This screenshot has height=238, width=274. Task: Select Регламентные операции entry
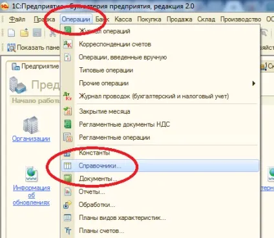tap(160, 138)
